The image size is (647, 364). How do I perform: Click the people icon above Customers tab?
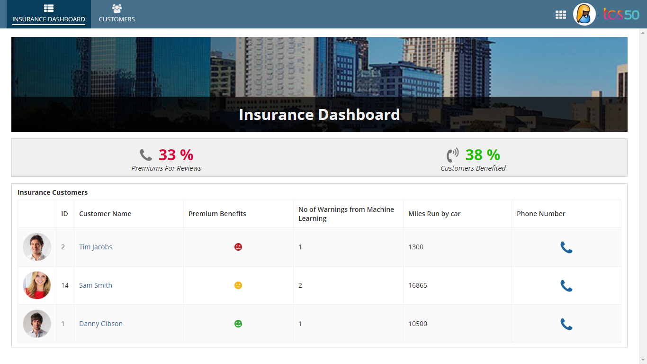(x=117, y=8)
